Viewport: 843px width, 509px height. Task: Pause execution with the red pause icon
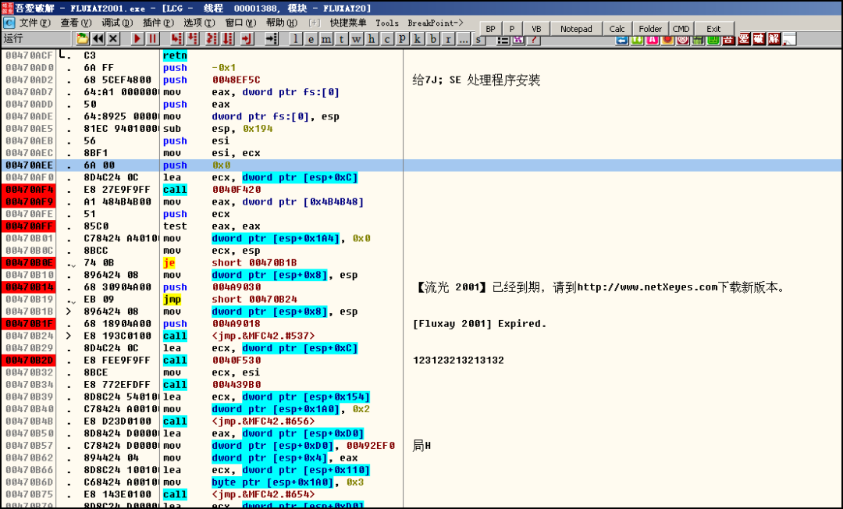(x=152, y=39)
